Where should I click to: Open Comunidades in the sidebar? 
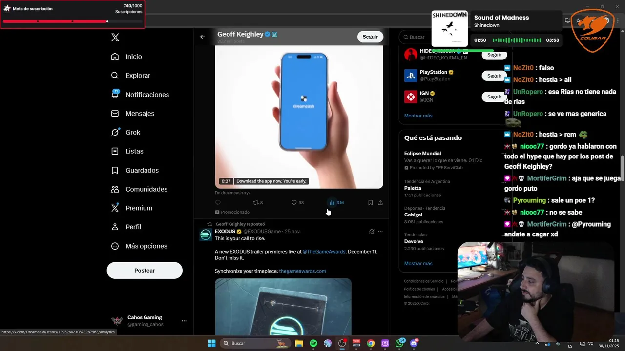(x=139, y=189)
